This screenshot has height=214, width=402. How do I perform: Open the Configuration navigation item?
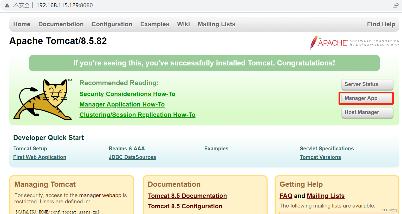click(x=112, y=24)
